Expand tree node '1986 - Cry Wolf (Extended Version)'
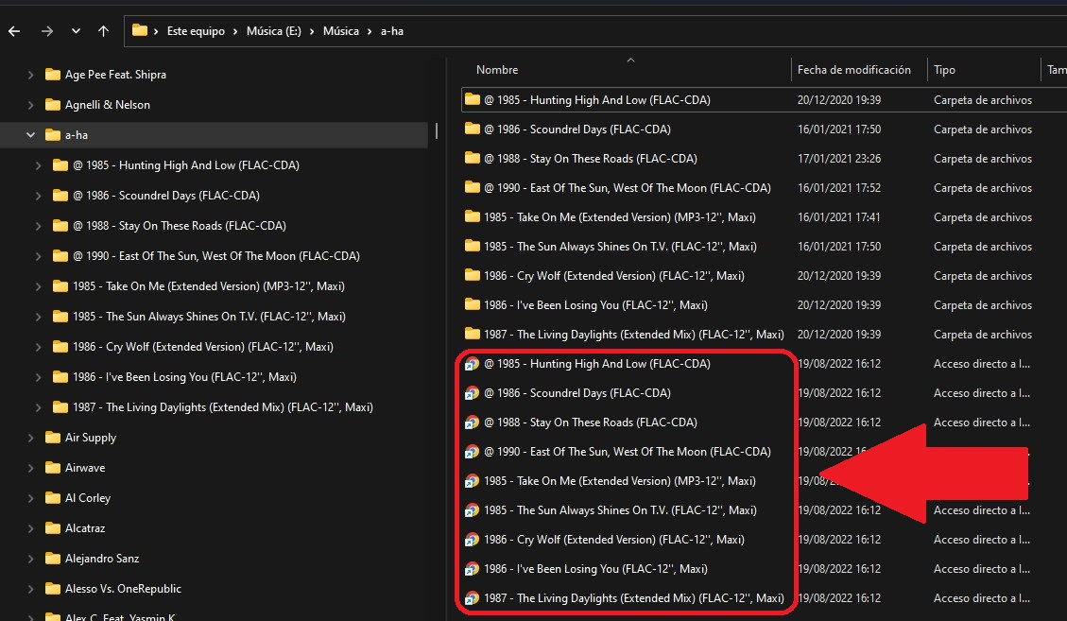 (39, 347)
